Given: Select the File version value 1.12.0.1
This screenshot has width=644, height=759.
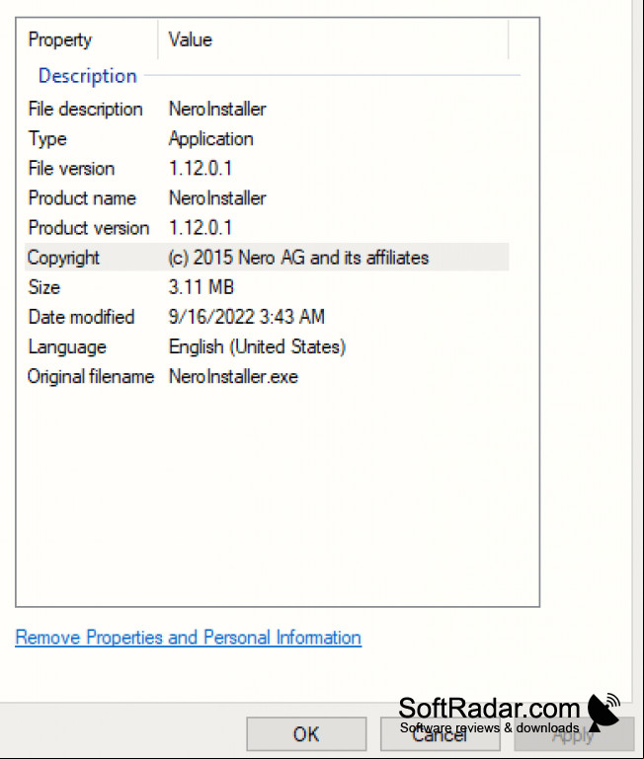Looking at the screenshot, I should click(201, 169).
